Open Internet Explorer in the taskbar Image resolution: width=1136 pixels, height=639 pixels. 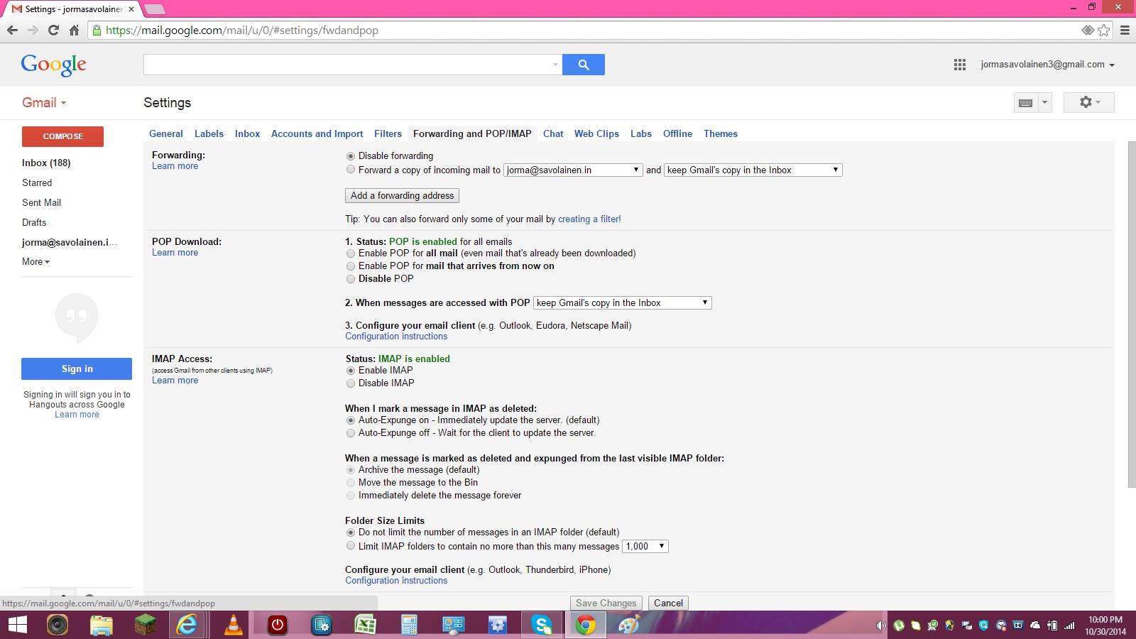point(188,625)
